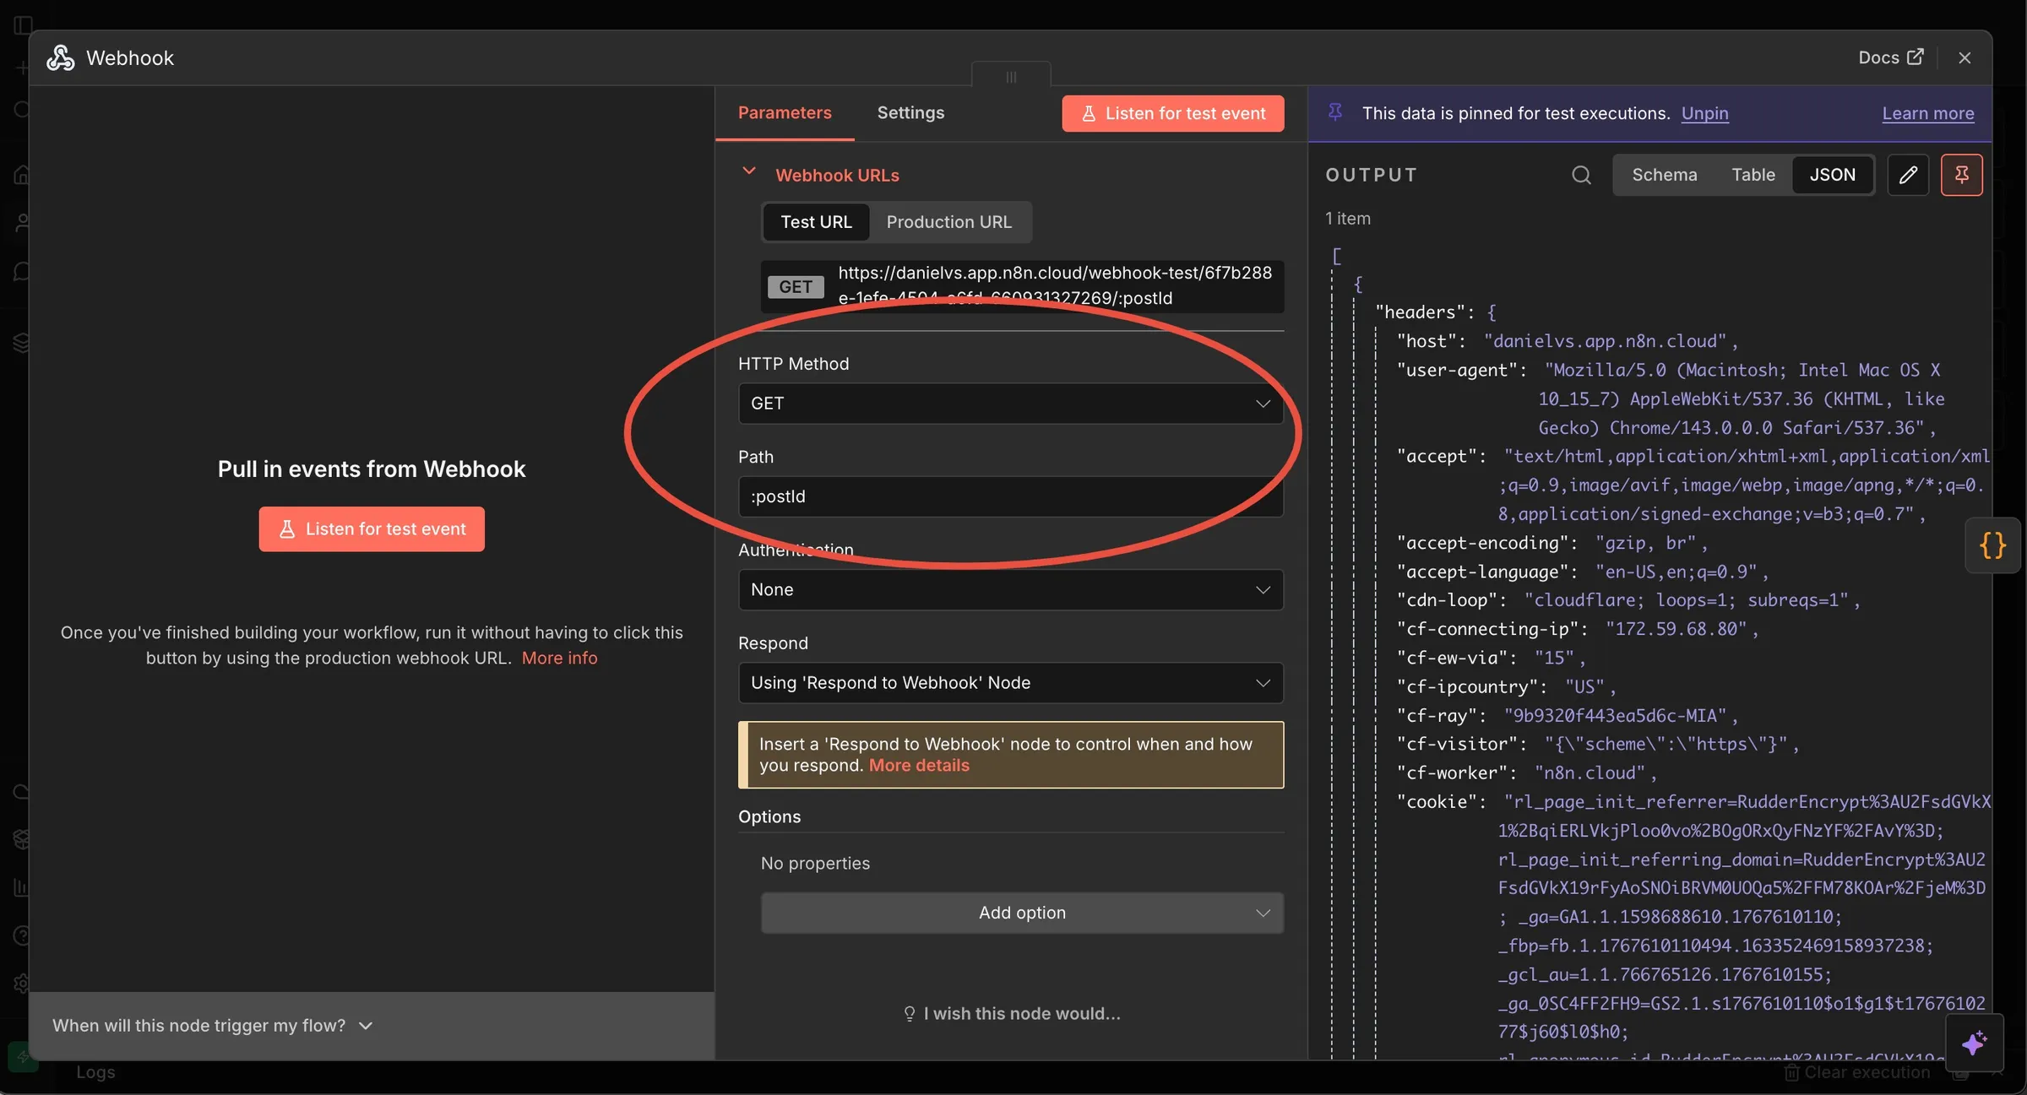Viewport: 2027px width, 1095px height.
Task: Edit output with pencil icon
Action: (x=1908, y=175)
